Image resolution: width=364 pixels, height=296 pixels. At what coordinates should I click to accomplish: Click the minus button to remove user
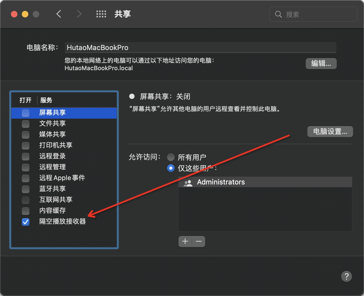pos(199,241)
